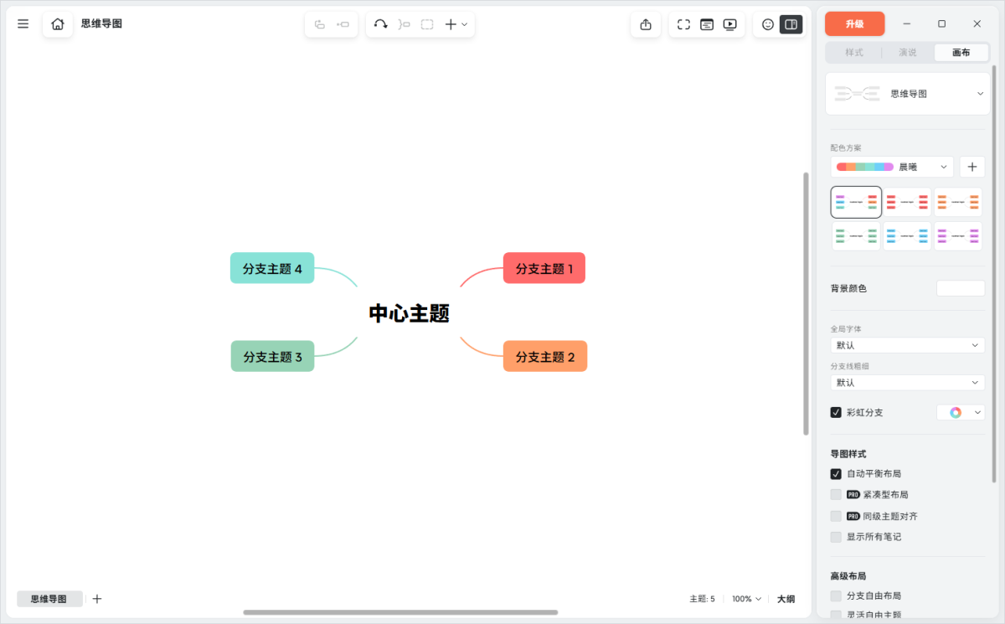Select the 思维导图 sheet tab at bottom
The height and width of the screenshot is (624, 1005).
49,599
